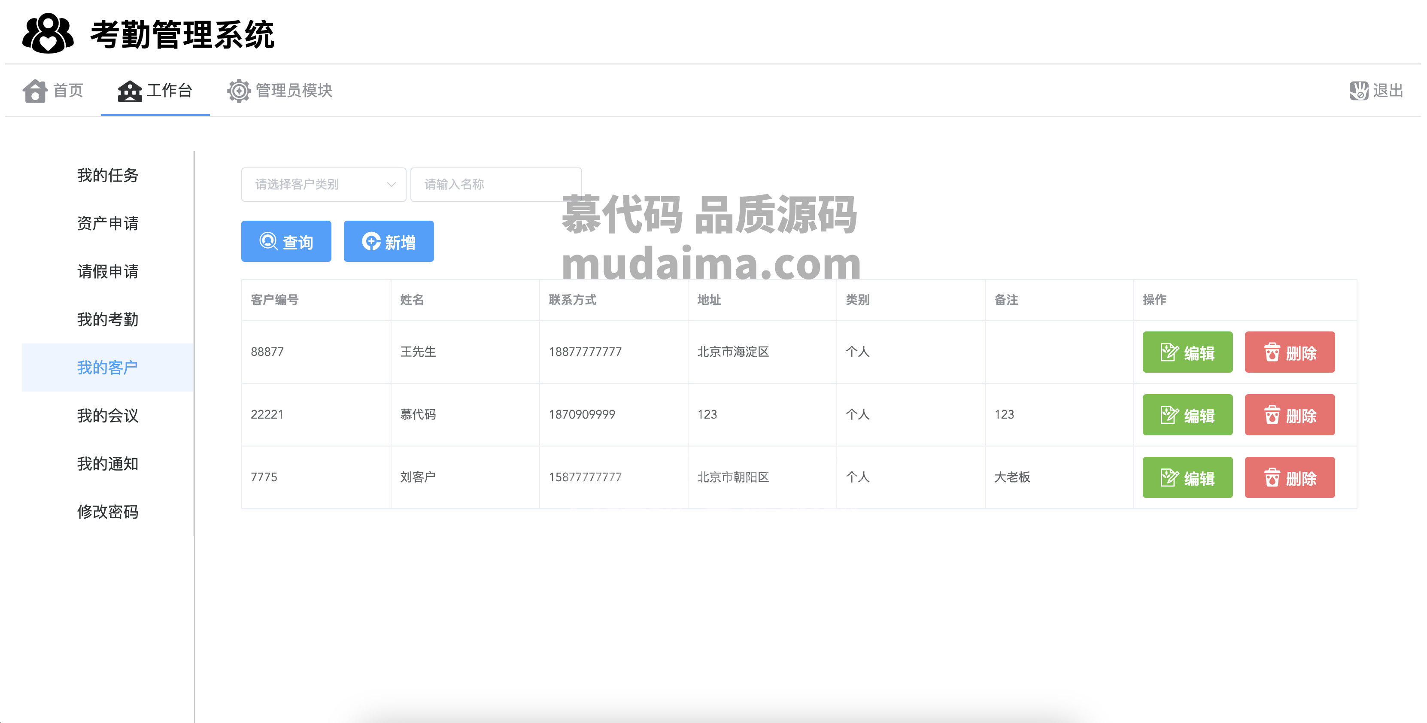Open the 请选择客户类别 dropdown
Screen dimensions: 1427x723
[x=324, y=185]
